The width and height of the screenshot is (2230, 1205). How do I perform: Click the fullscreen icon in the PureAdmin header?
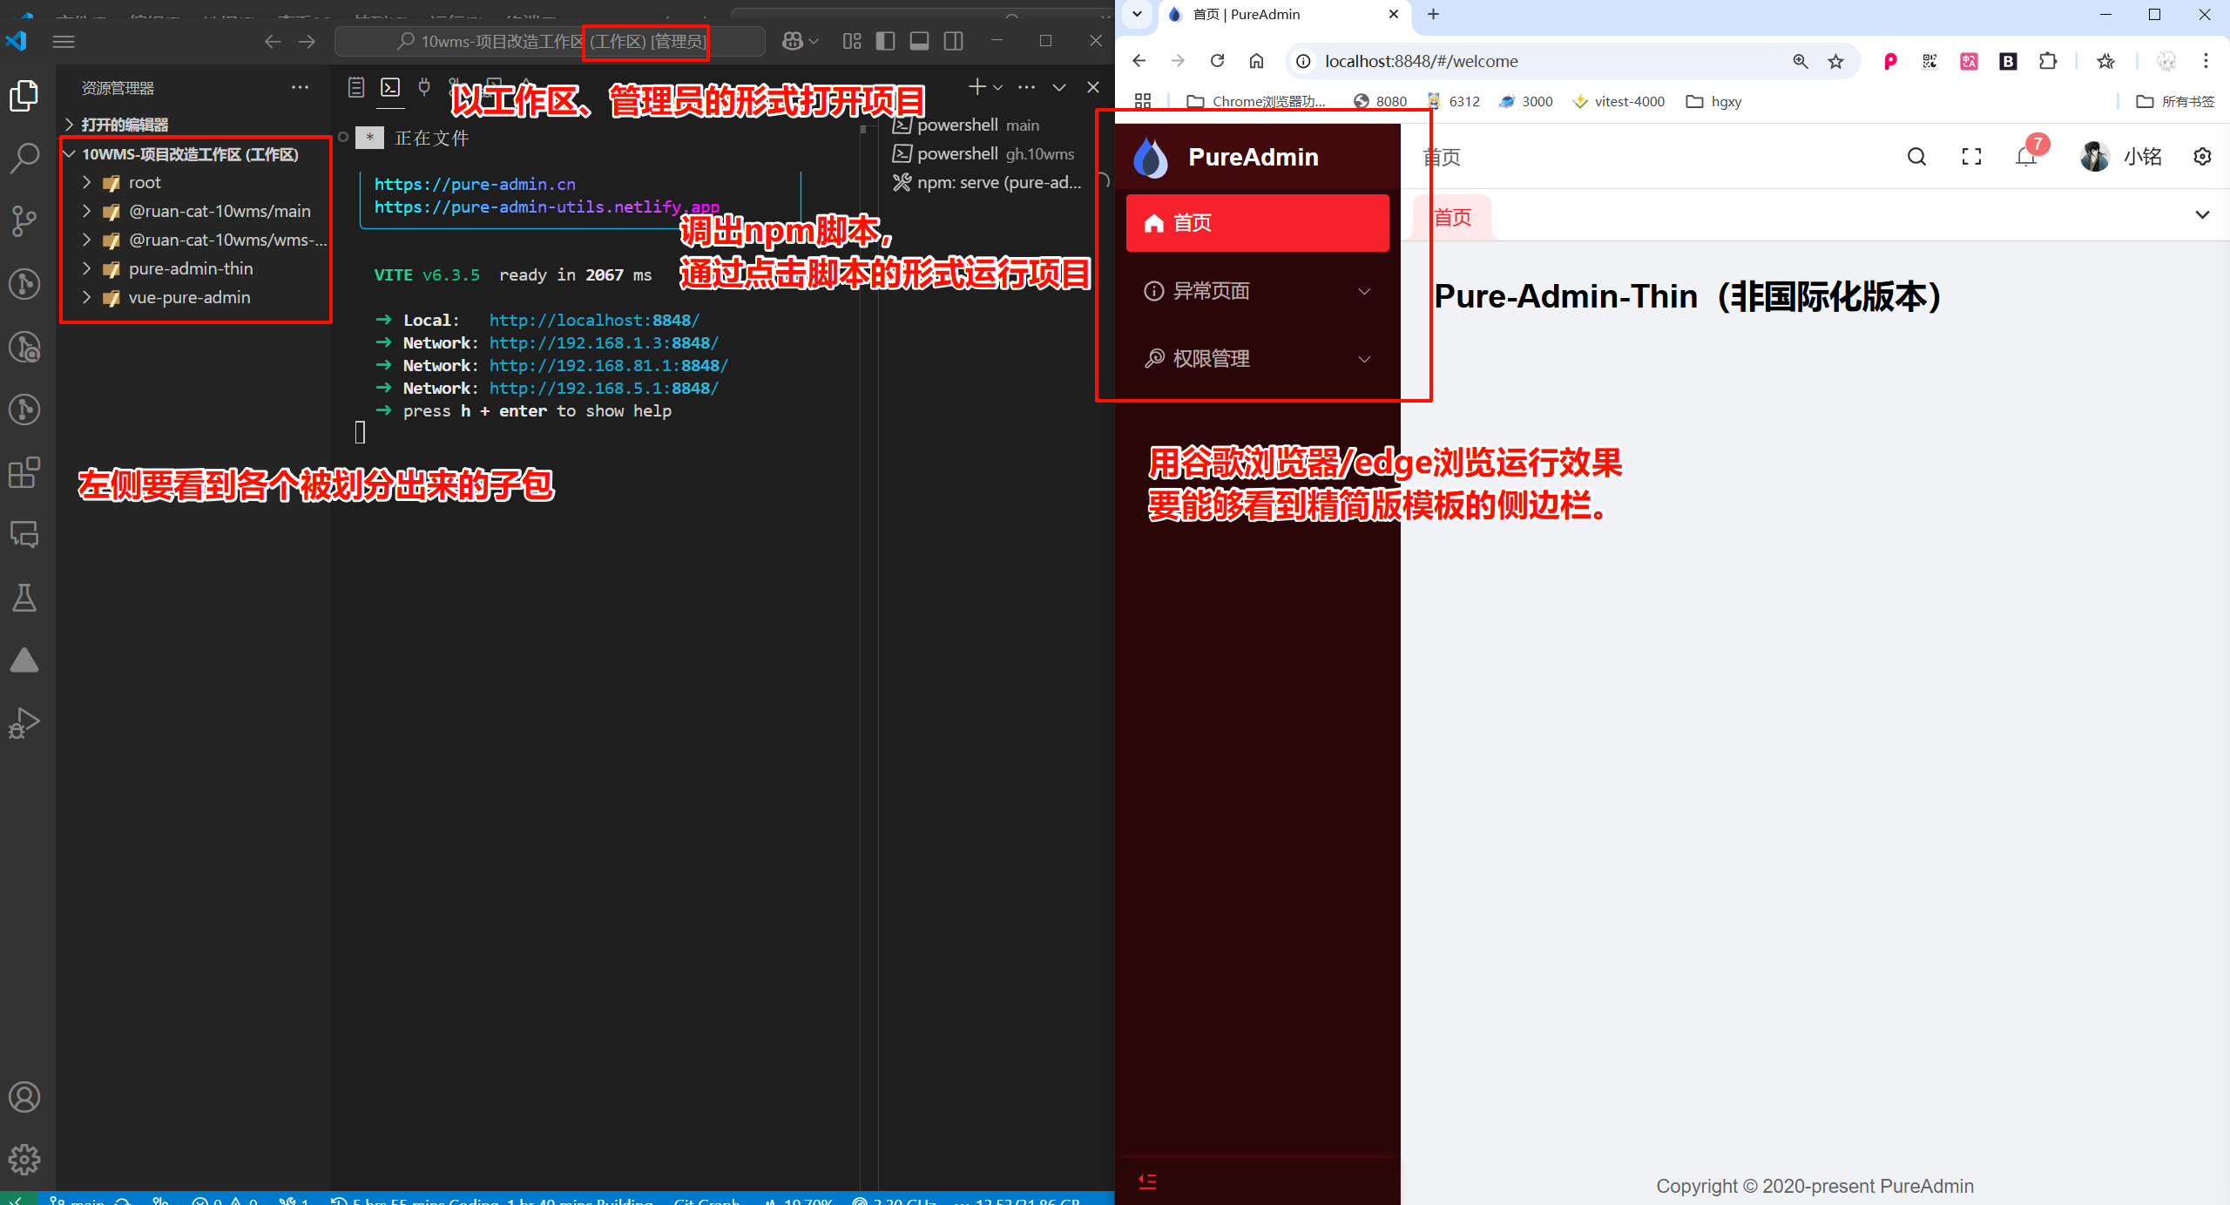click(1971, 157)
